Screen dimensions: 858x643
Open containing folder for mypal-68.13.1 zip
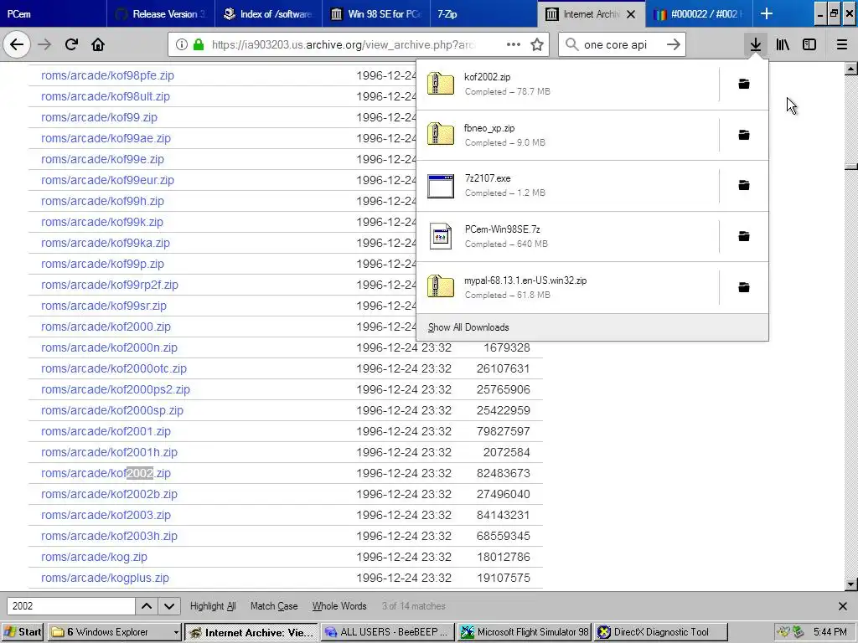click(744, 288)
